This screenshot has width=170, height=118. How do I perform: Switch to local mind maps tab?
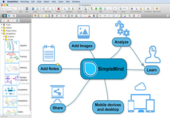[x=5, y=16]
